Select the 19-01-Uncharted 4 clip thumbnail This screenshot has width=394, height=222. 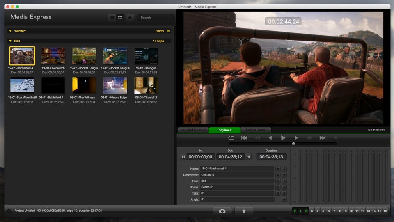[22, 56]
